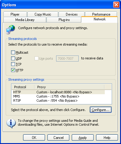Switch to the Devices tab
Screen dimensions: 121x144
pyautogui.click(x=72, y=14)
